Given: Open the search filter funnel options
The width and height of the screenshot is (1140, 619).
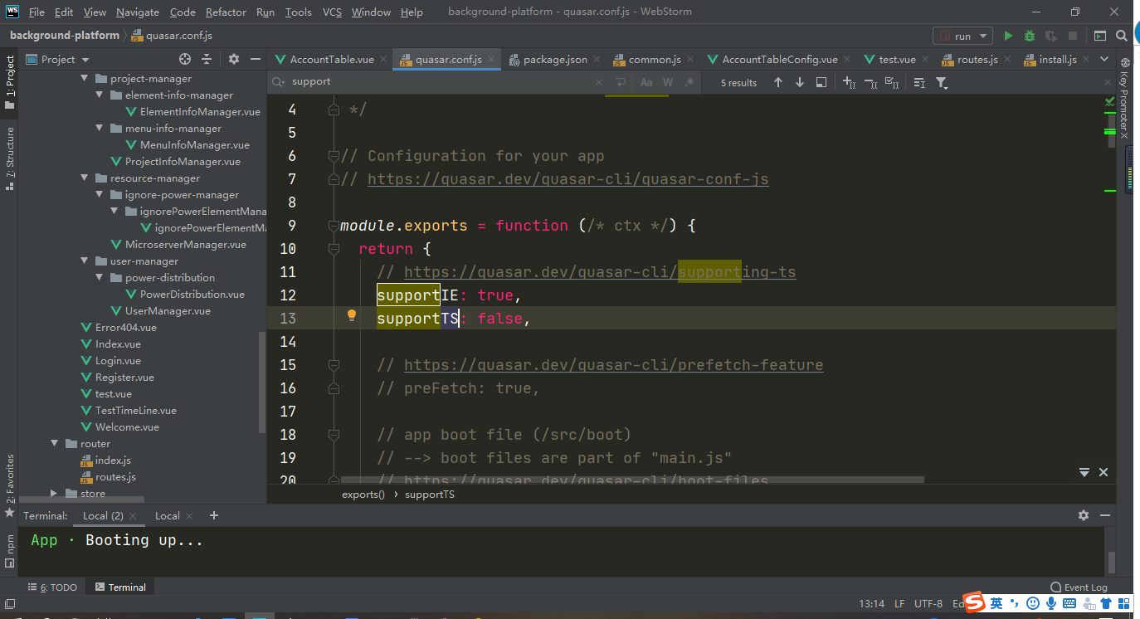Looking at the screenshot, I should (x=942, y=82).
